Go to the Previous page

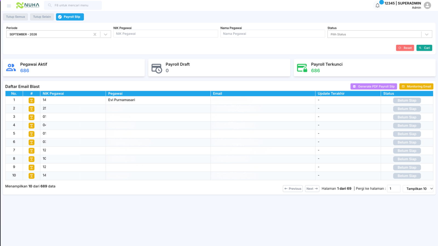pos(293,189)
